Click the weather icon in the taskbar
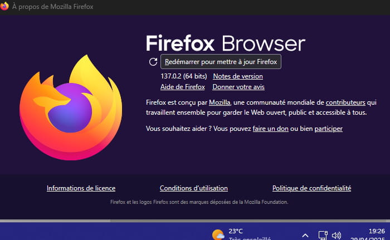This screenshot has height=240, width=390. click(218, 235)
